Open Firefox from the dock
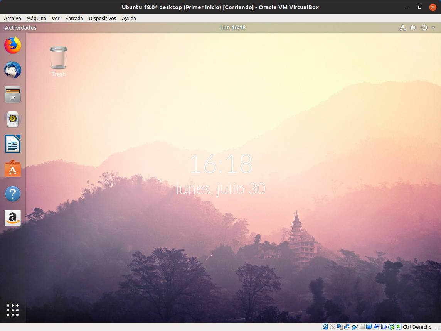 click(13, 45)
